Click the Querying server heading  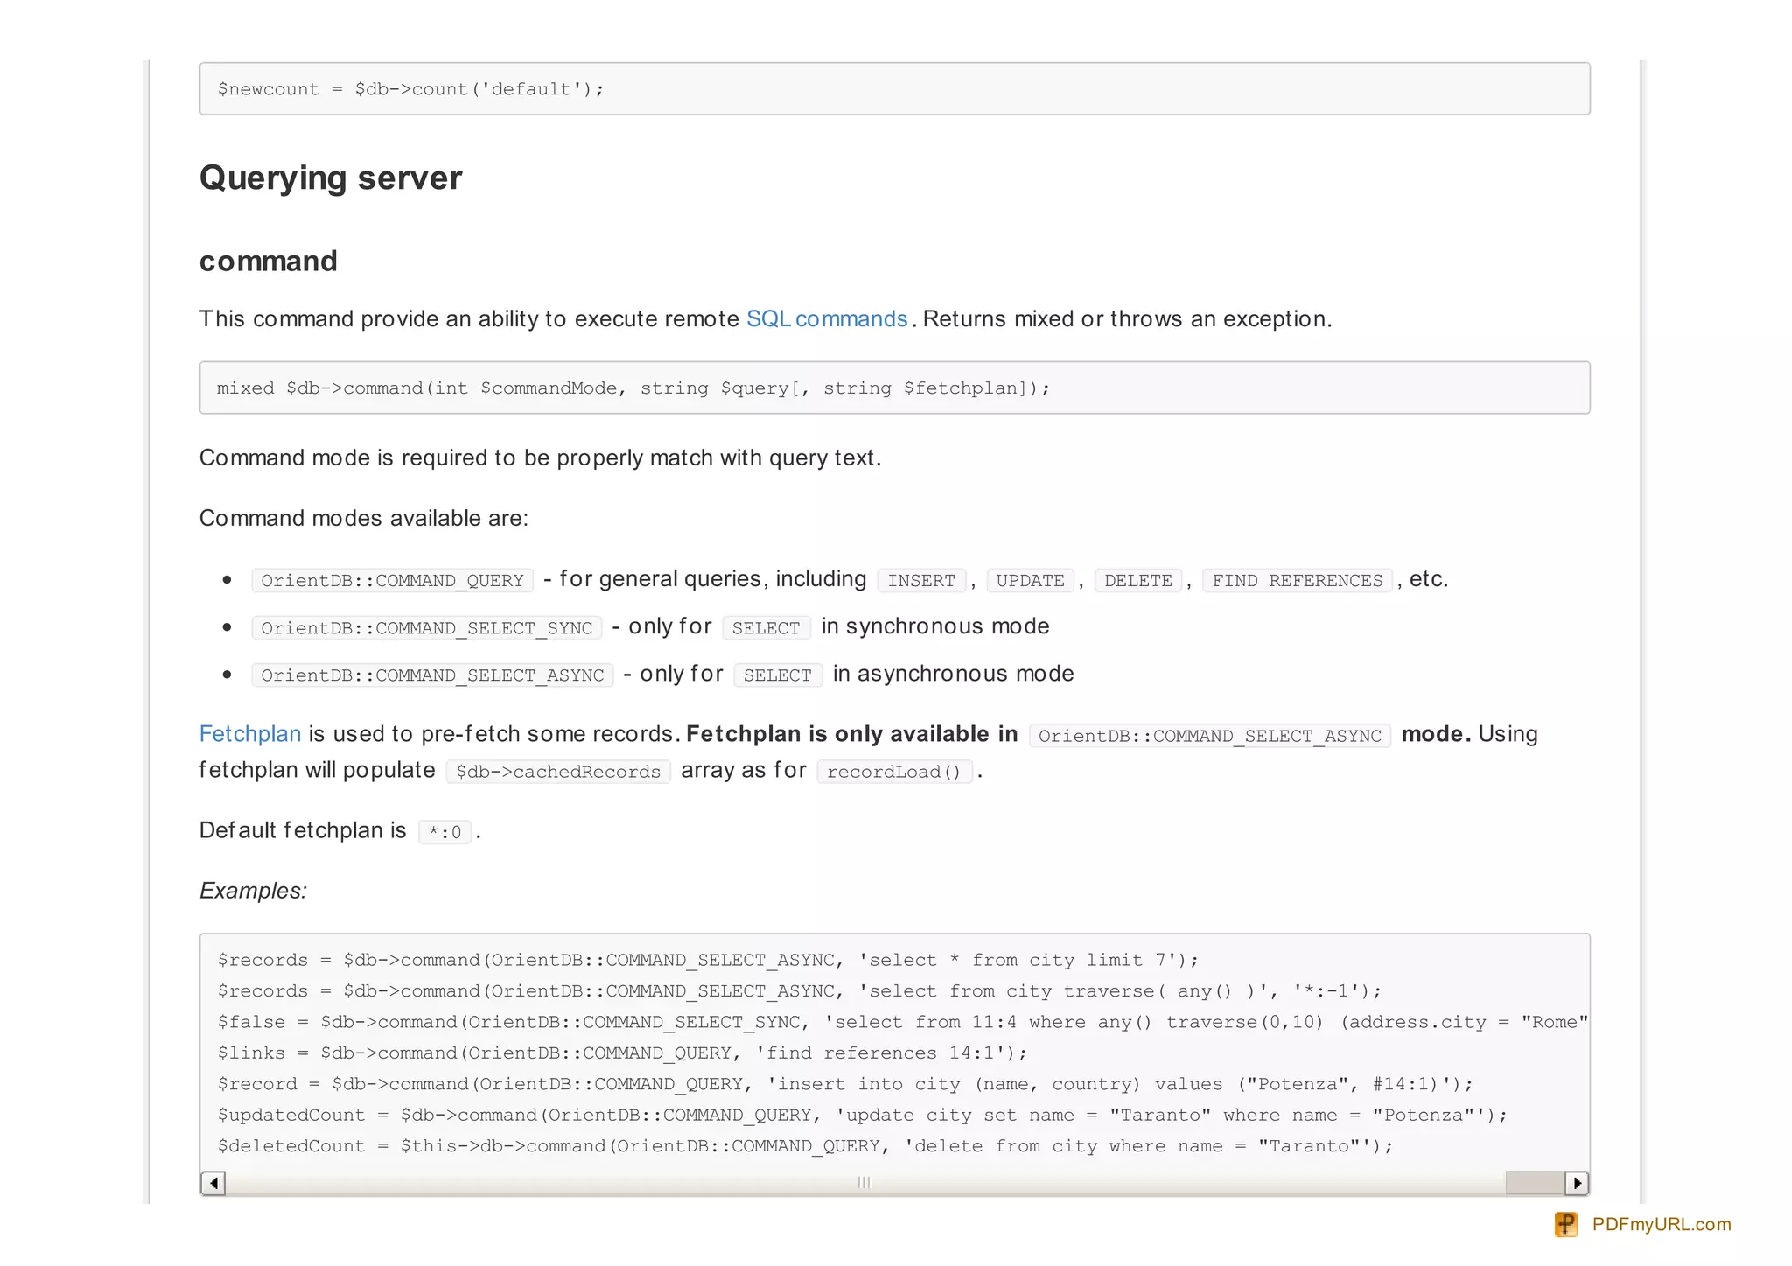click(330, 178)
